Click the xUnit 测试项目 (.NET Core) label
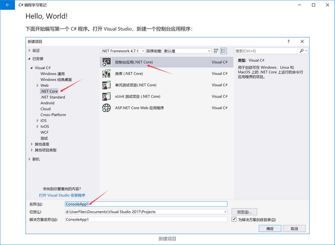The image size is (335, 245). pyautogui.click(x=138, y=96)
